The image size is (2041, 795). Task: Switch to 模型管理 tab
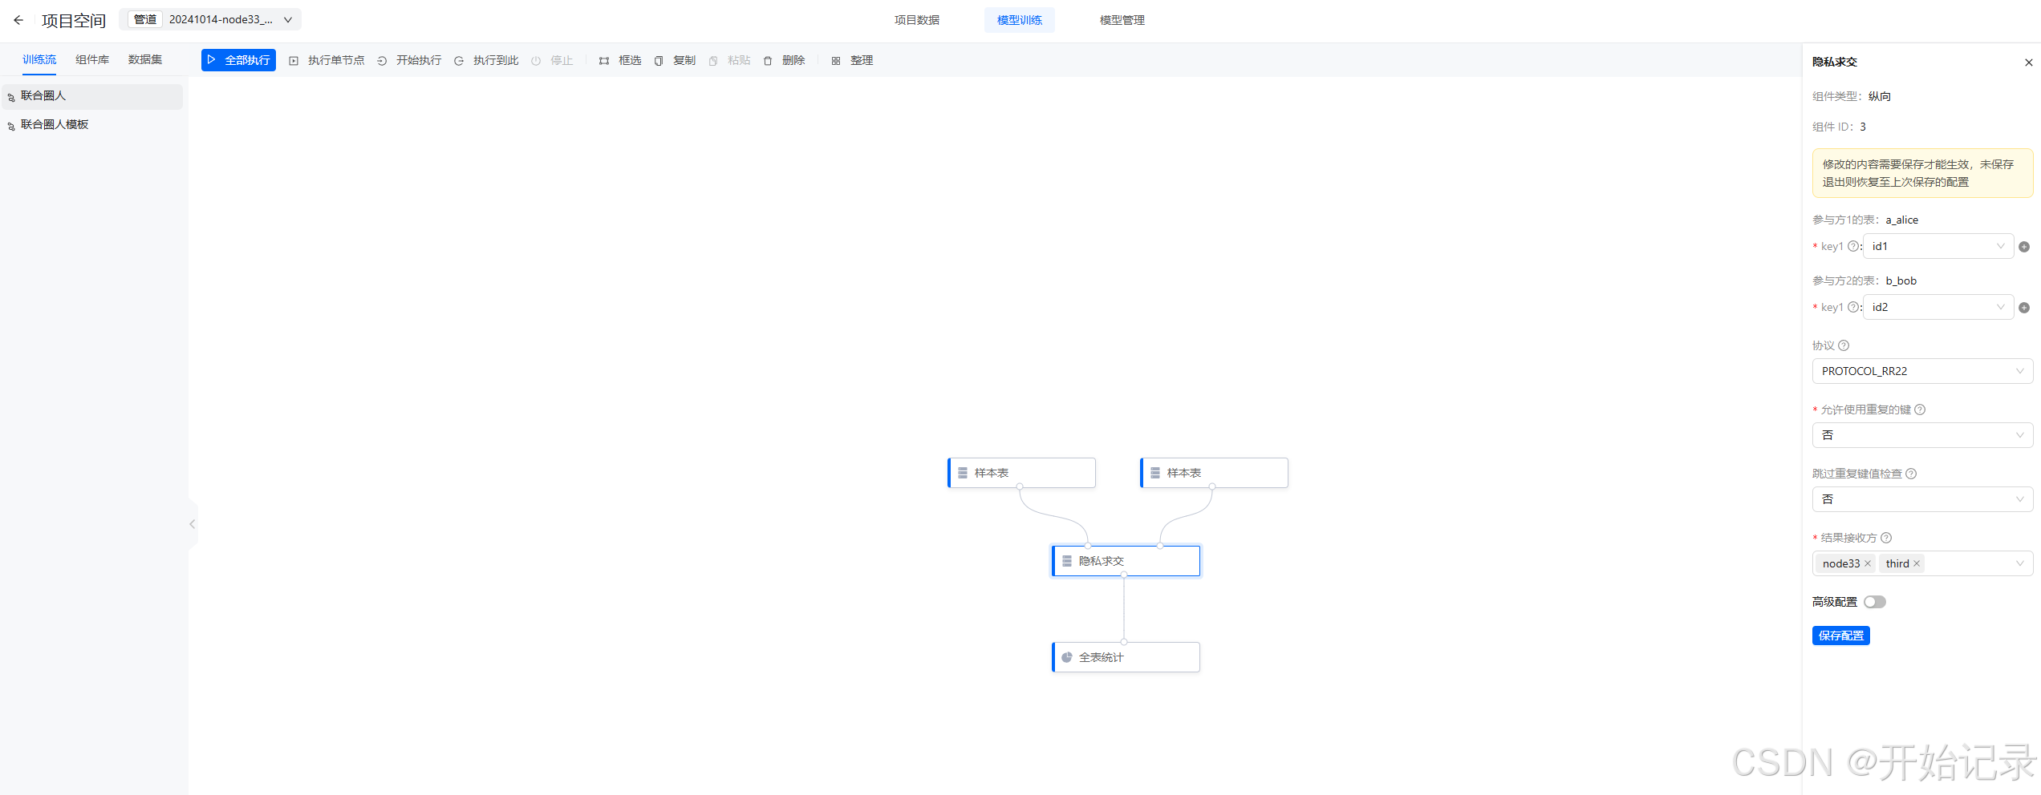pos(1121,20)
